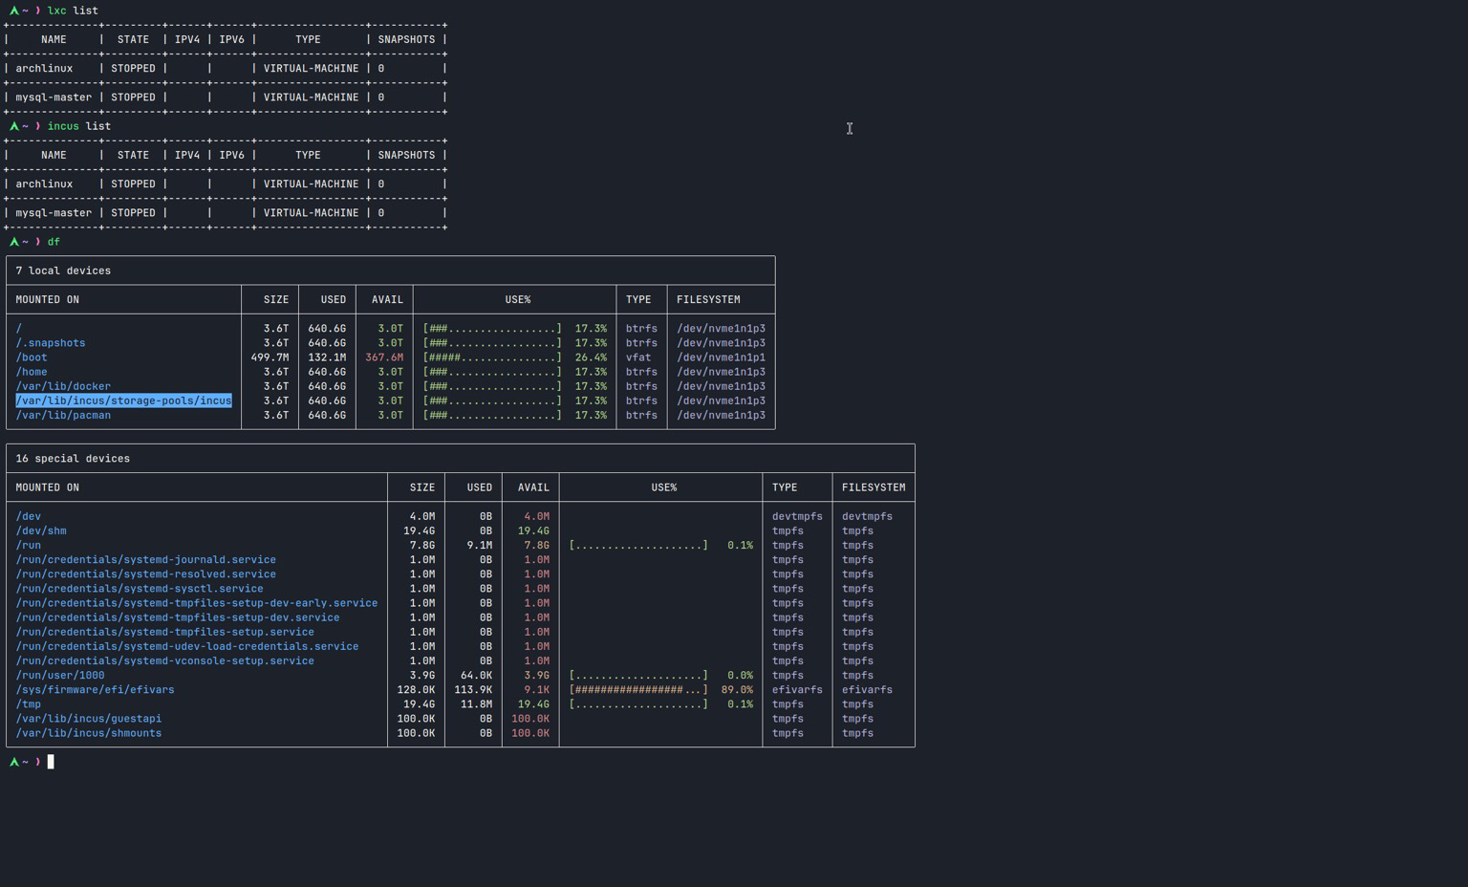The height and width of the screenshot is (887, 1468).
Task: Select the /.snapshots mount path
Action: click(x=51, y=343)
